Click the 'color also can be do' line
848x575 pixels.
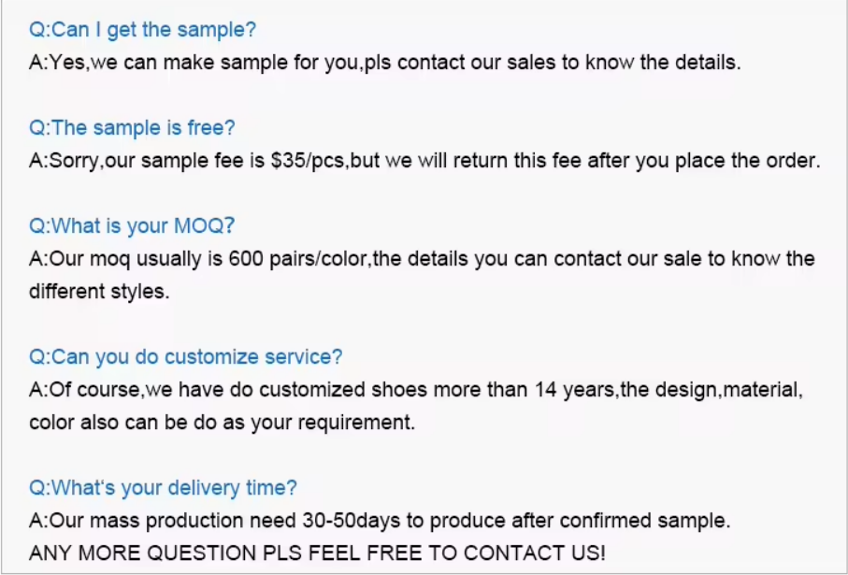(x=223, y=423)
